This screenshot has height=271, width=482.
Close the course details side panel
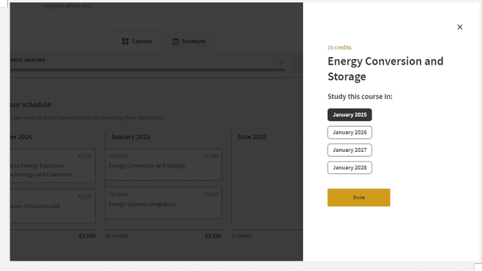tap(459, 27)
